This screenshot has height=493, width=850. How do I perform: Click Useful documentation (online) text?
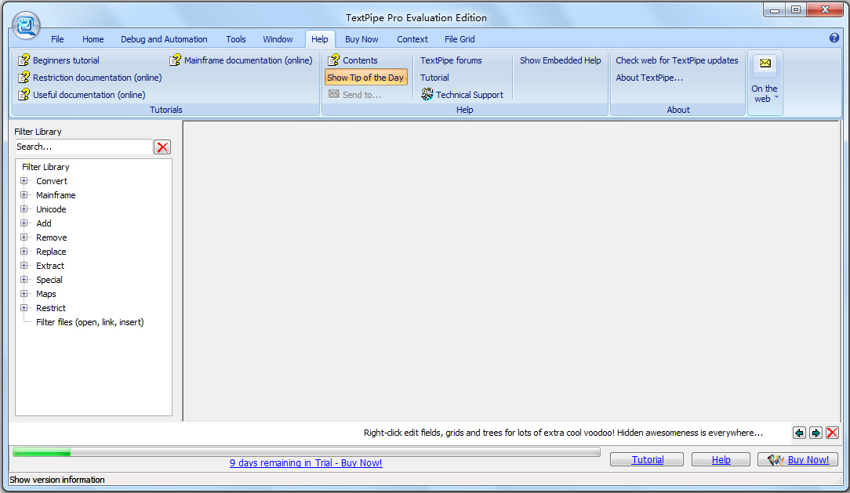point(89,96)
